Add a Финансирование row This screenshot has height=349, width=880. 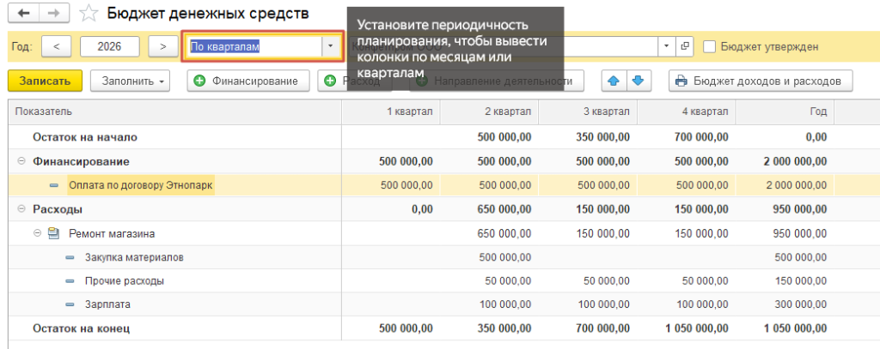[248, 81]
